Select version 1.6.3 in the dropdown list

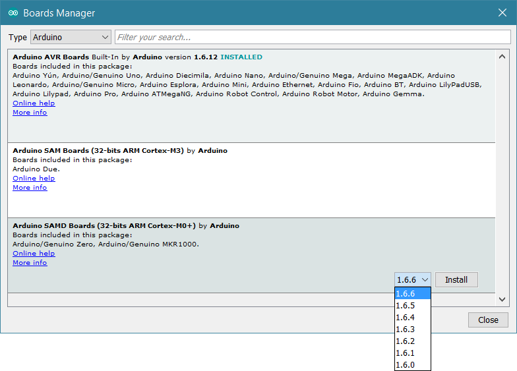click(x=413, y=329)
